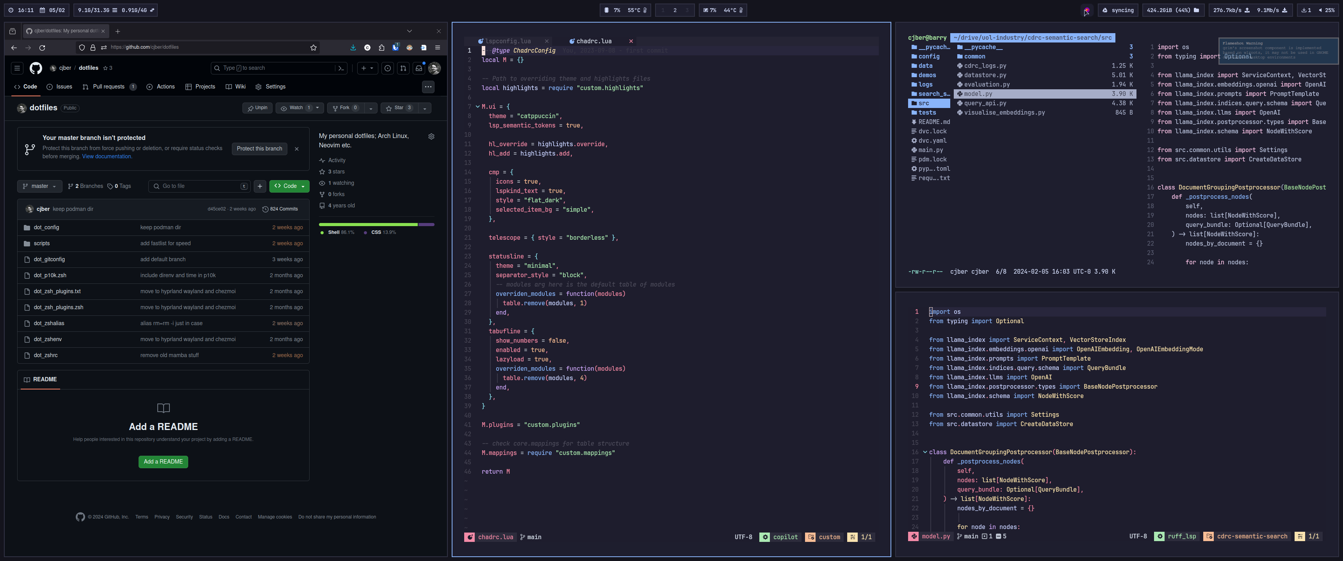
Task: Click the Unpin repository button
Action: point(258,108)
